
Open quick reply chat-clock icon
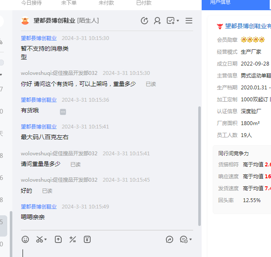tap(183, 240)
